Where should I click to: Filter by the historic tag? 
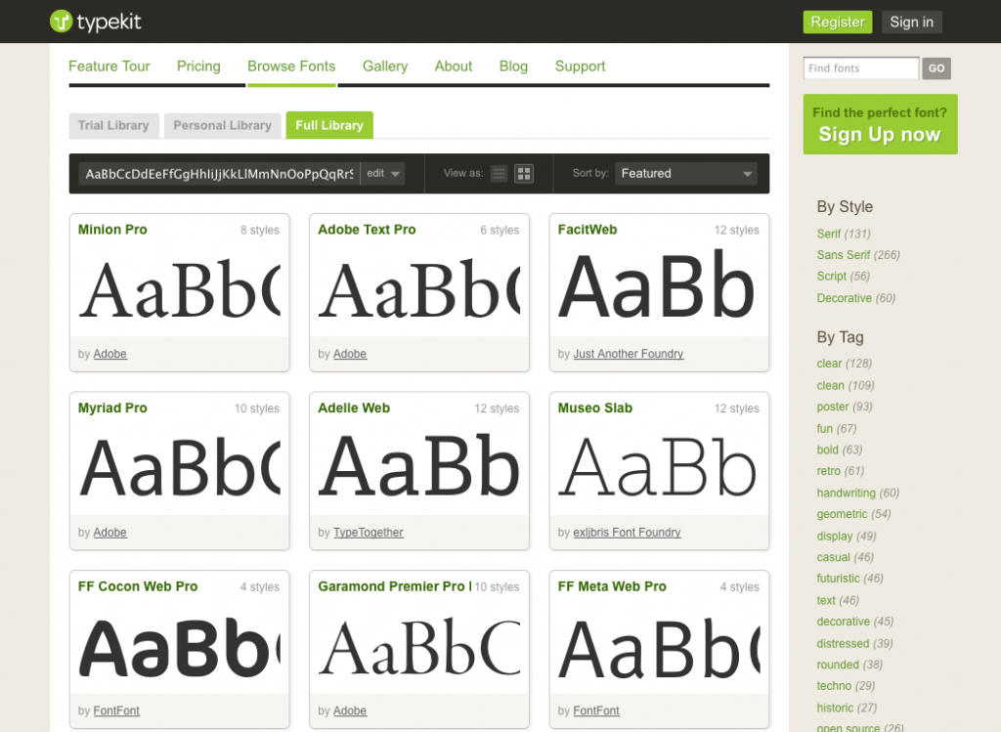coord(835,708)
